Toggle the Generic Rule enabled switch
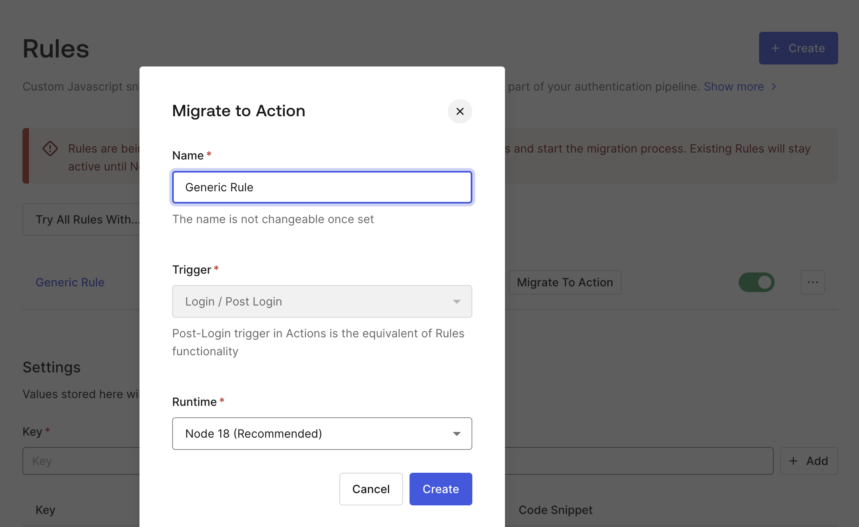The height and width of the screenshot is (527, 859). [x=756, y=282]
